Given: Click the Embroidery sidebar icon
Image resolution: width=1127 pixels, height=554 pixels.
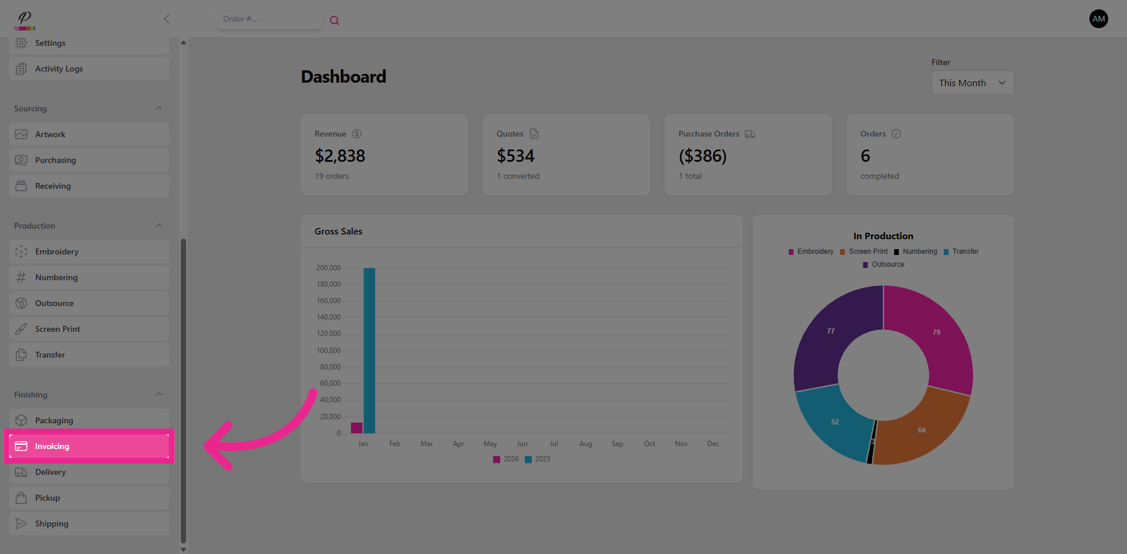Looking at the screenshot, I should pos(21,251).
